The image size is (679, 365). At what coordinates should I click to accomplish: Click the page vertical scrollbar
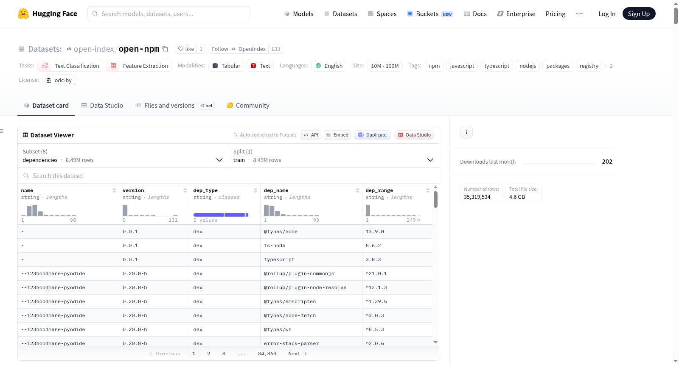click(x=676, y=16)
